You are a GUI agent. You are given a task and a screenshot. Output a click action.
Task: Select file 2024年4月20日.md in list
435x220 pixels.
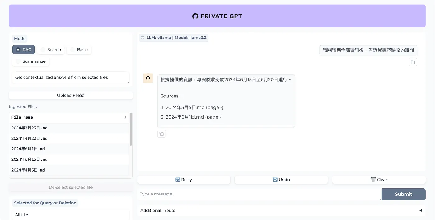pyautogui.click(x=69, y=138)
